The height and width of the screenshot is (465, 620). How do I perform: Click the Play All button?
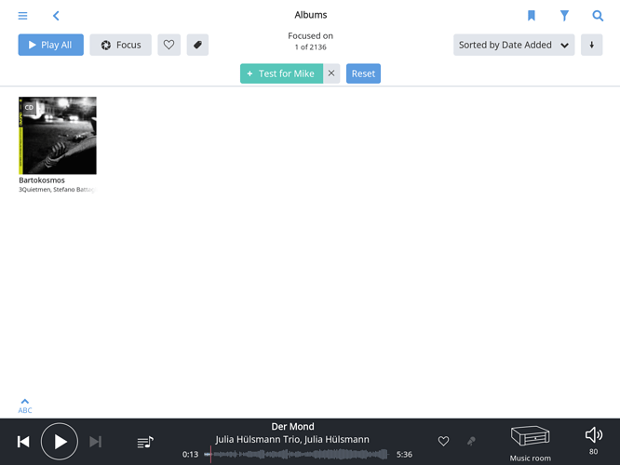click(50, 45)
